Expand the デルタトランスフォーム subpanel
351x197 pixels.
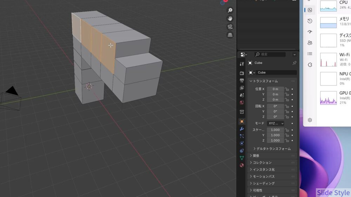pos(272,149)
